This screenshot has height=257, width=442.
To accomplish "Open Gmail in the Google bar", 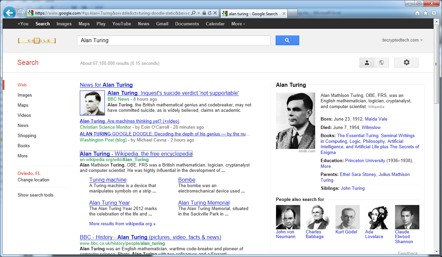I will click(162, 24).
